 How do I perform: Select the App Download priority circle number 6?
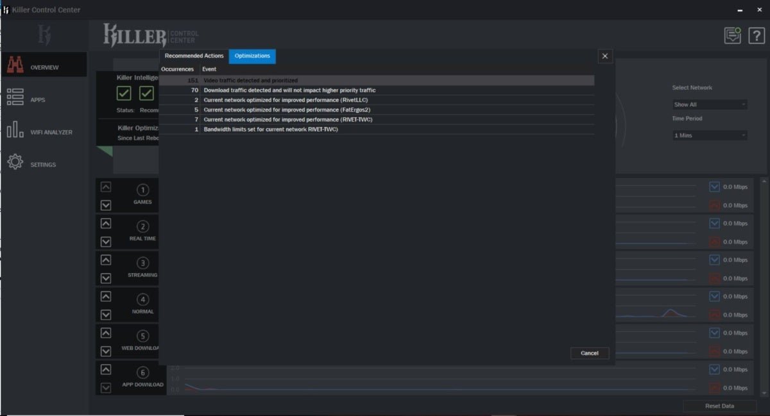pyautogui.click(x=142, y=373)
